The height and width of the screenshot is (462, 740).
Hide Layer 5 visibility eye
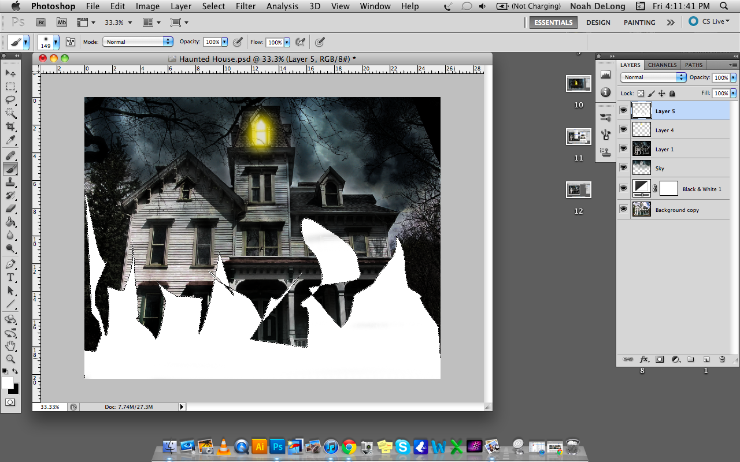pos(623,111)
